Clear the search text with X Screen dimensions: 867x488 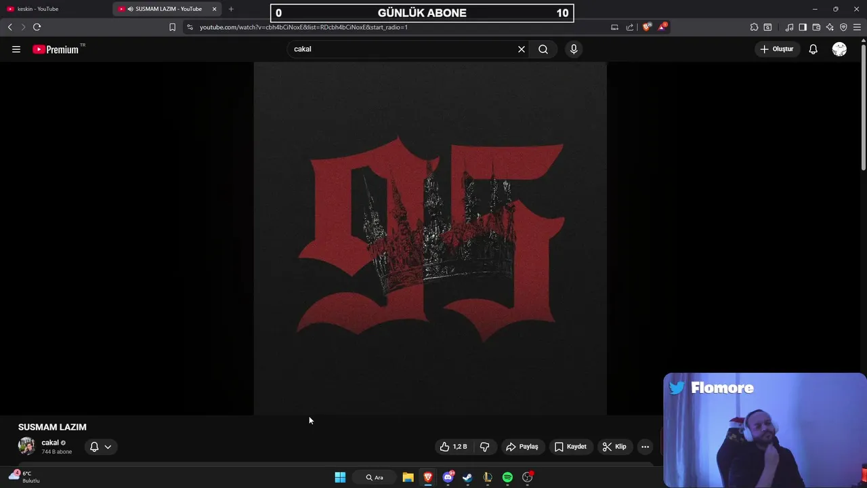[522, 49]
